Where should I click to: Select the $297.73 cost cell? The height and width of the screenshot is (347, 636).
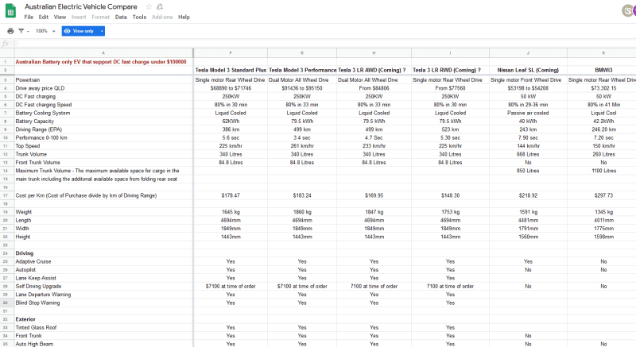(603, 195)
